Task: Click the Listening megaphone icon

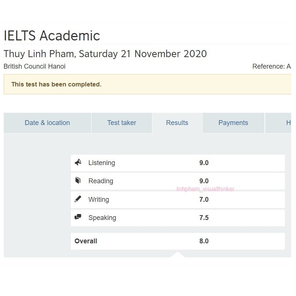Action: (78, 162)
